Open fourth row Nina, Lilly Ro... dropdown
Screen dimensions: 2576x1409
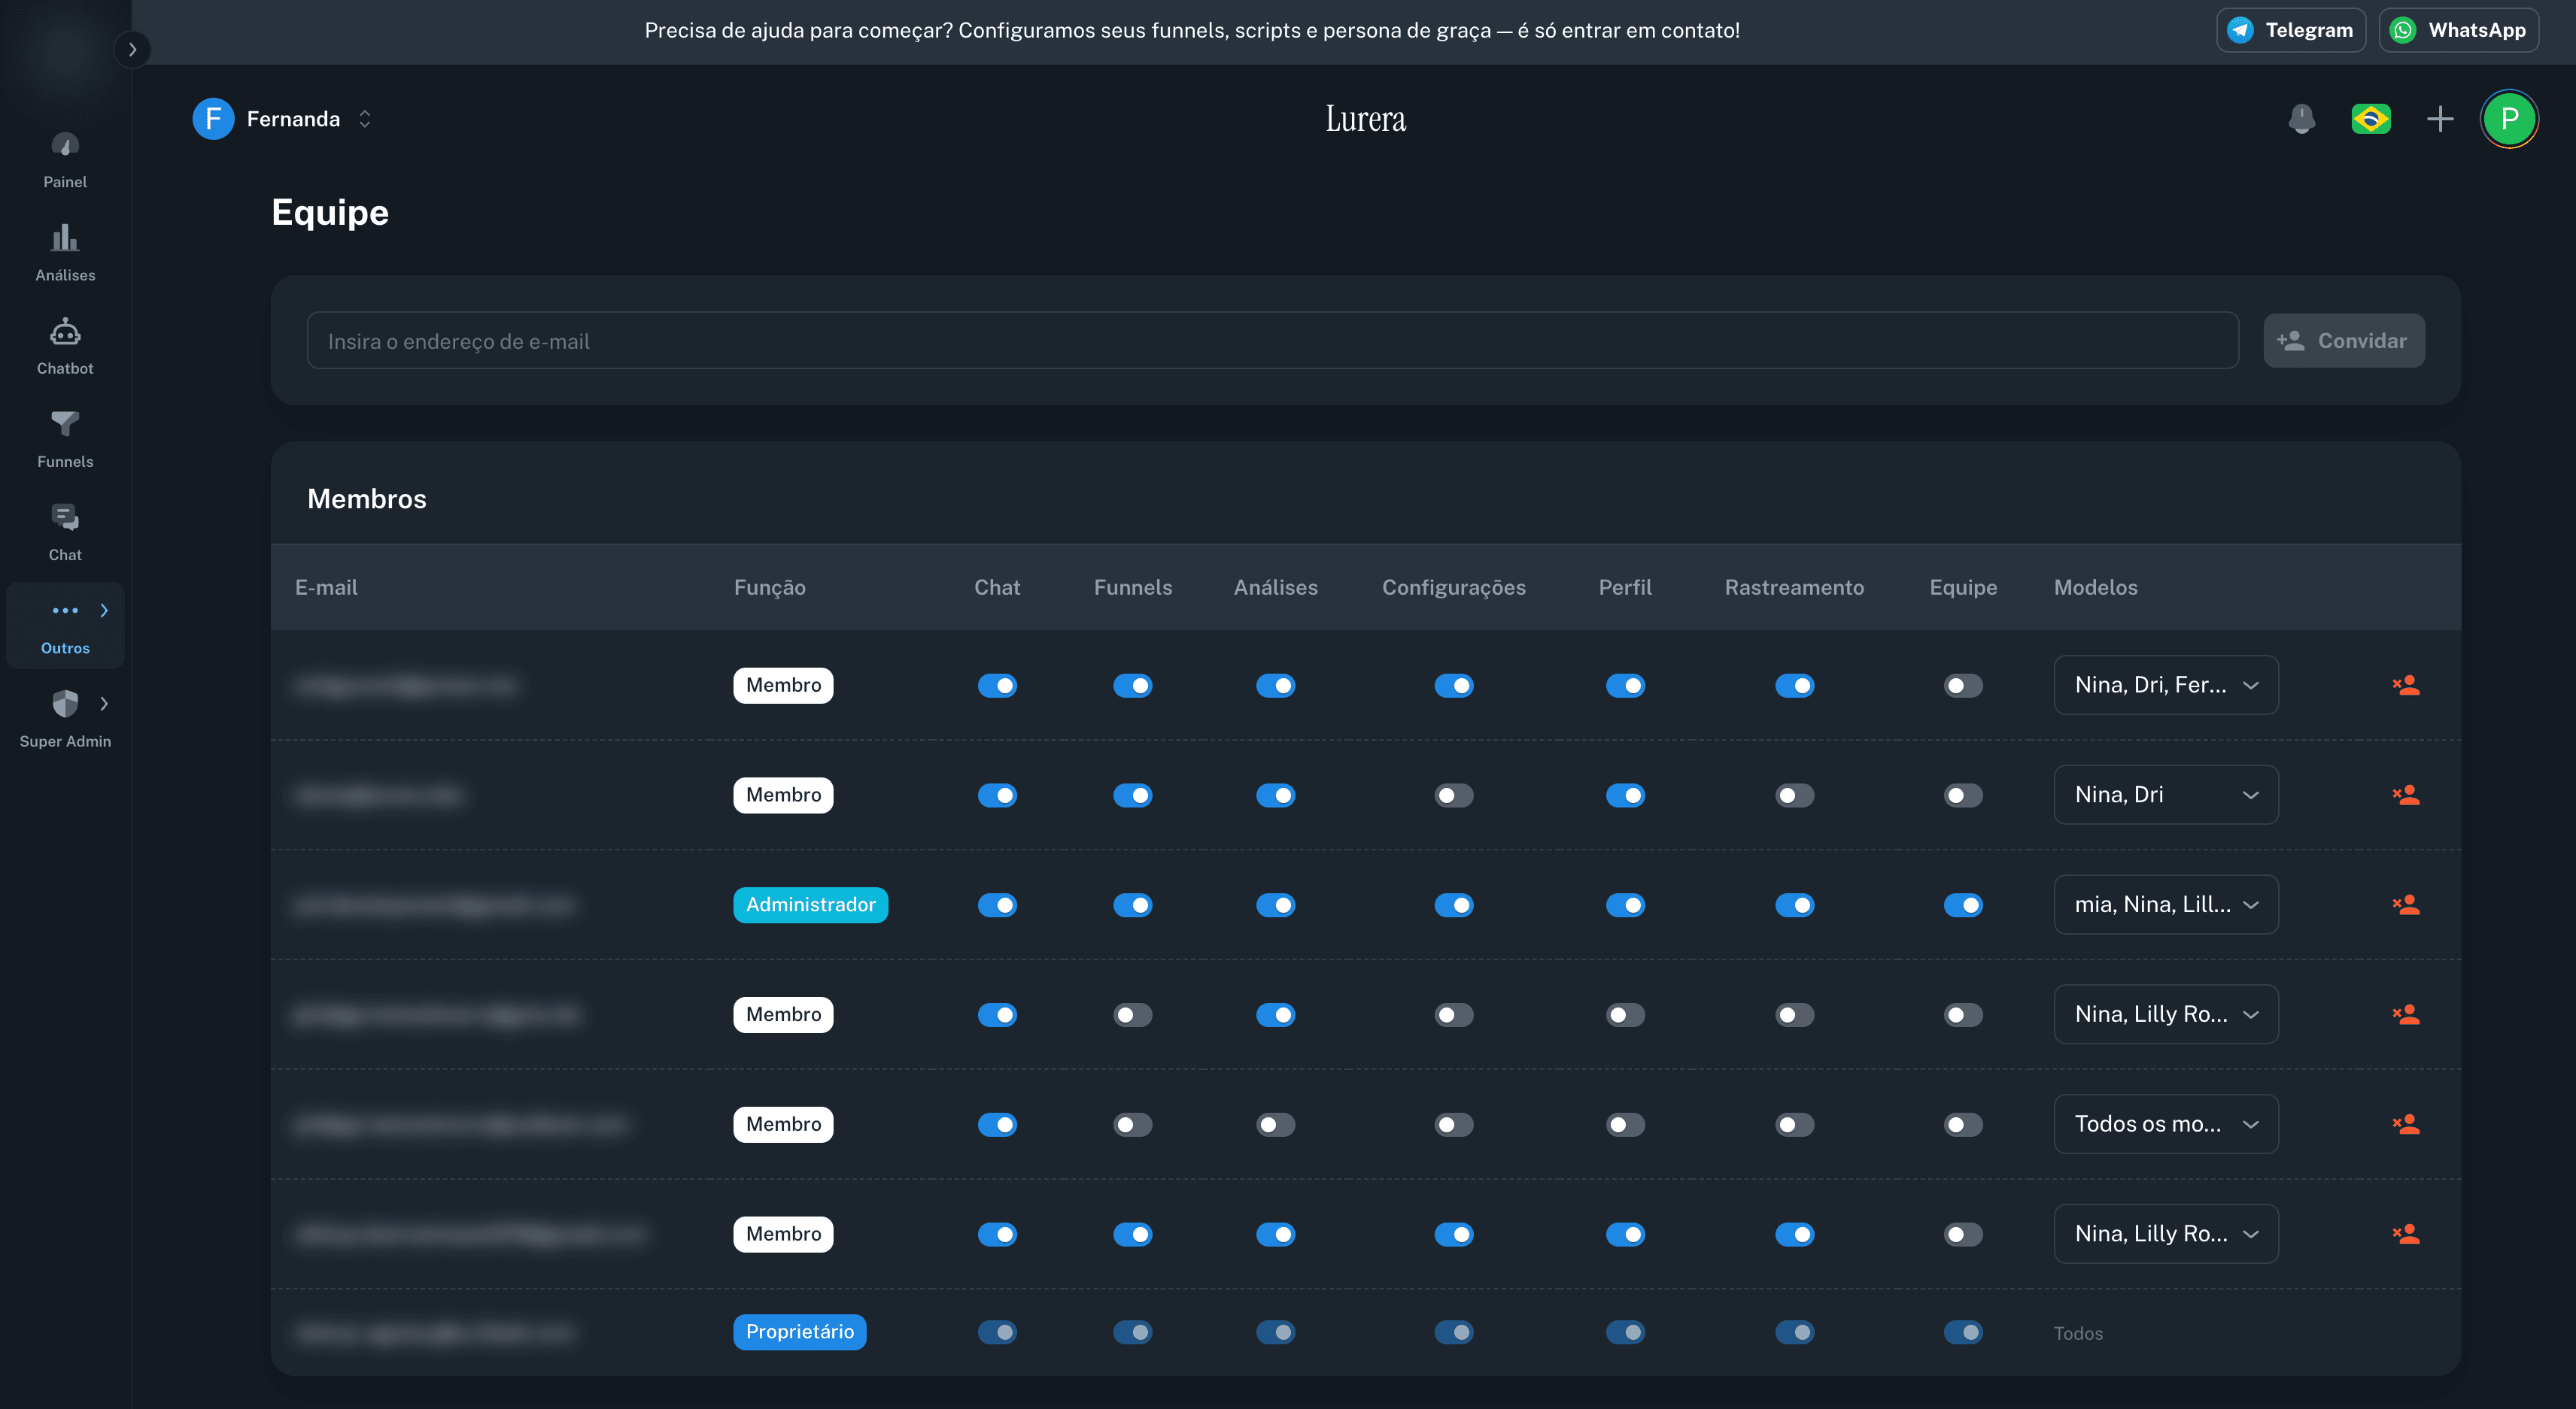[2166, 1014]
